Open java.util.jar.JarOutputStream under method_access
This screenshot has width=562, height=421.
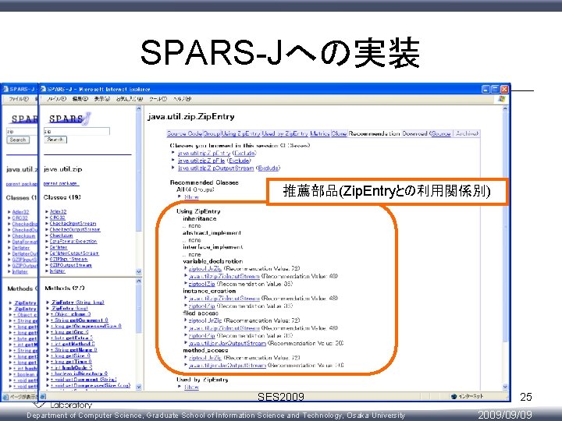[x=227, y=366]
